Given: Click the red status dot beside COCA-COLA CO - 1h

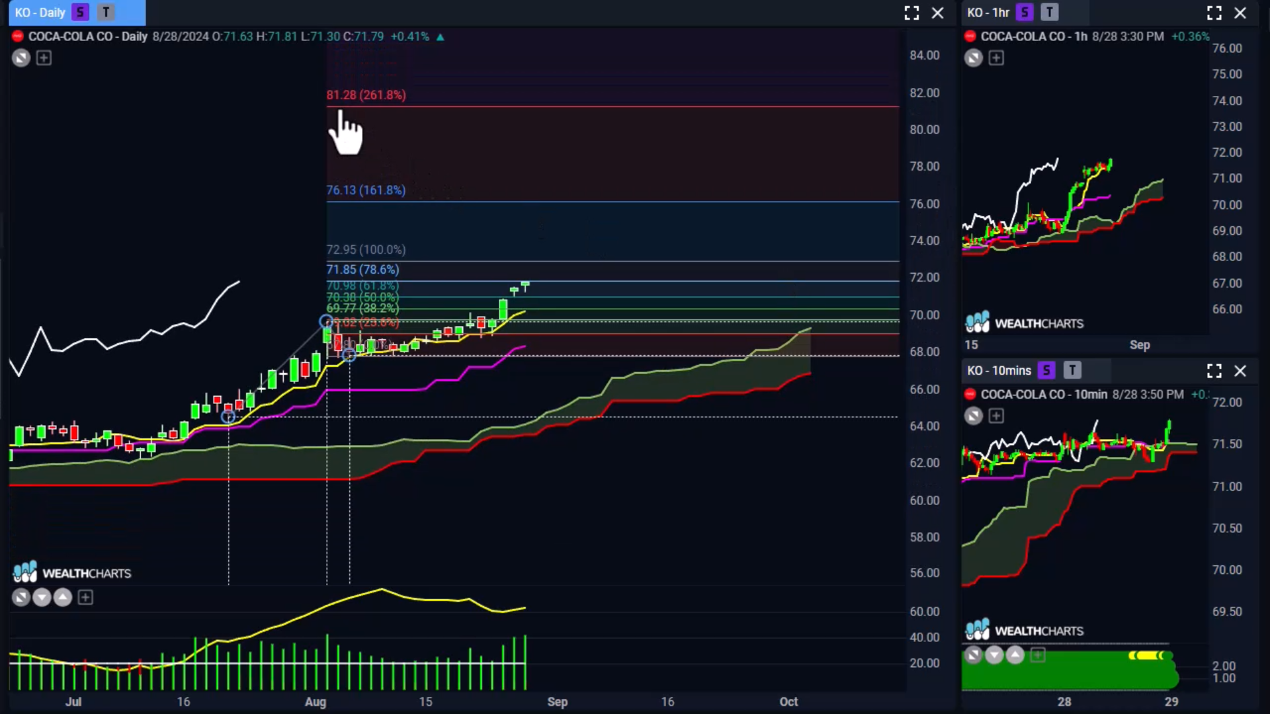Looking at the screenshot, I should 970,36.
